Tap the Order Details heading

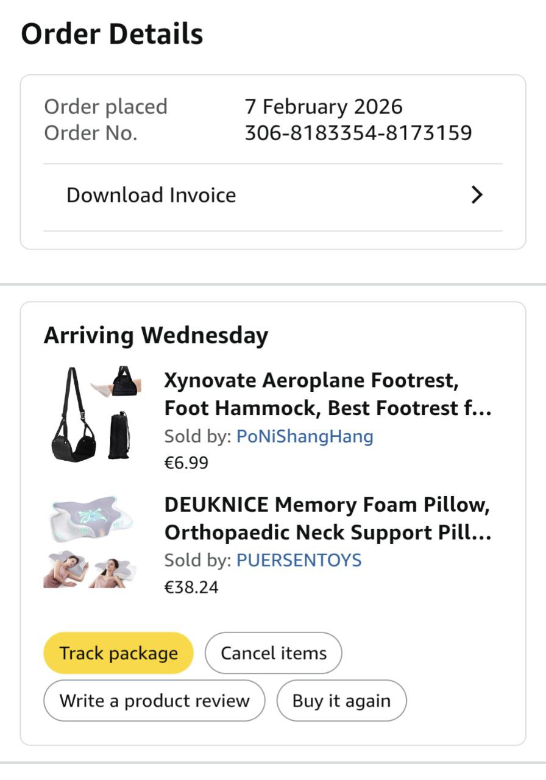[x=112, y=34]
